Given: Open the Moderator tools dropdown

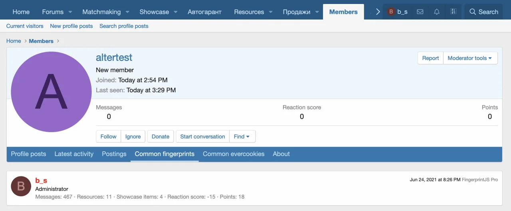Looking at the screenshot, I should click(470, 58).
